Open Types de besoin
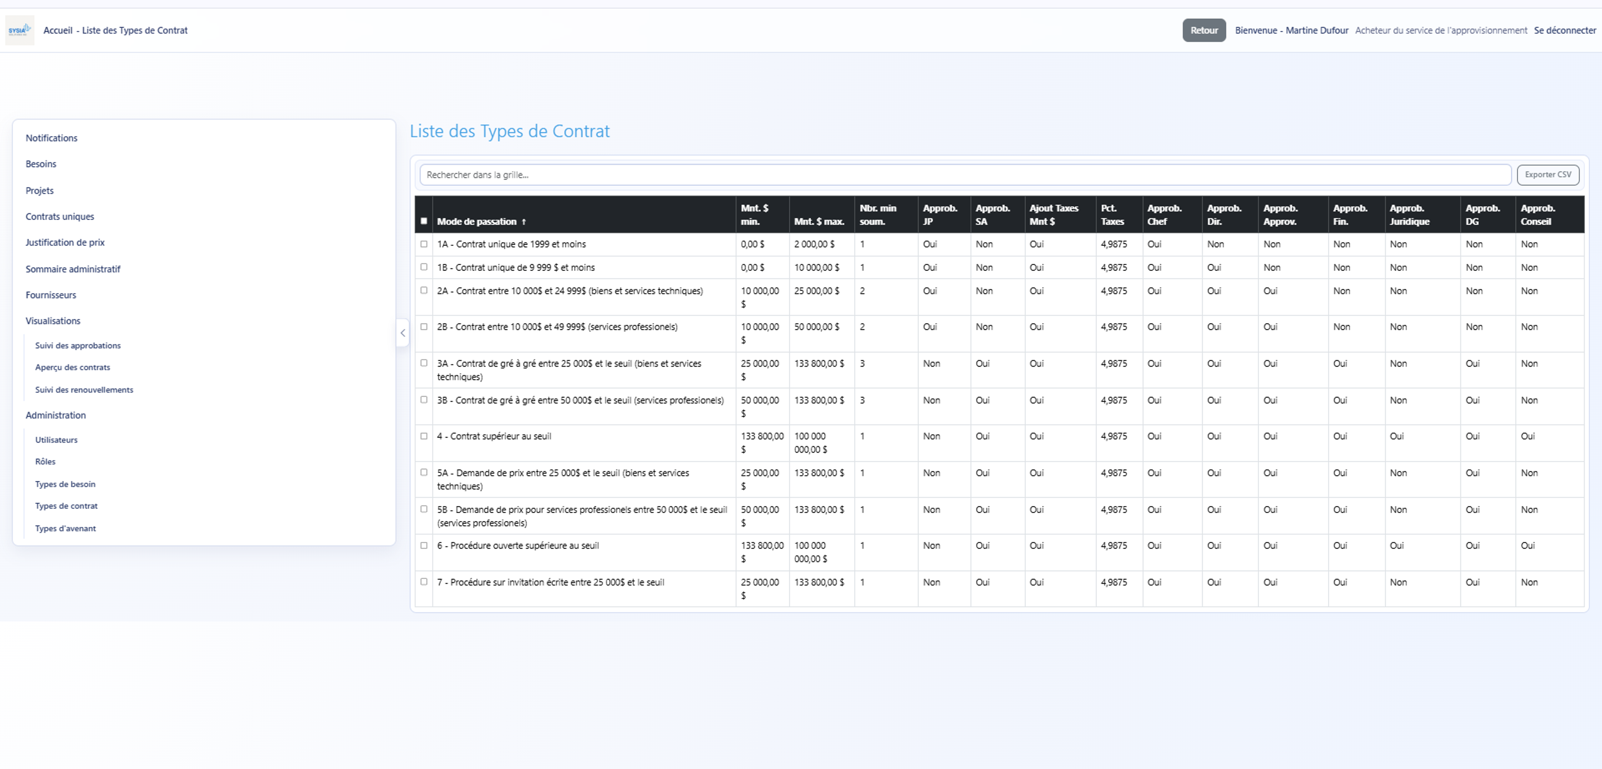This screenshot has width=1602, height=769. (x=65, y=484)
